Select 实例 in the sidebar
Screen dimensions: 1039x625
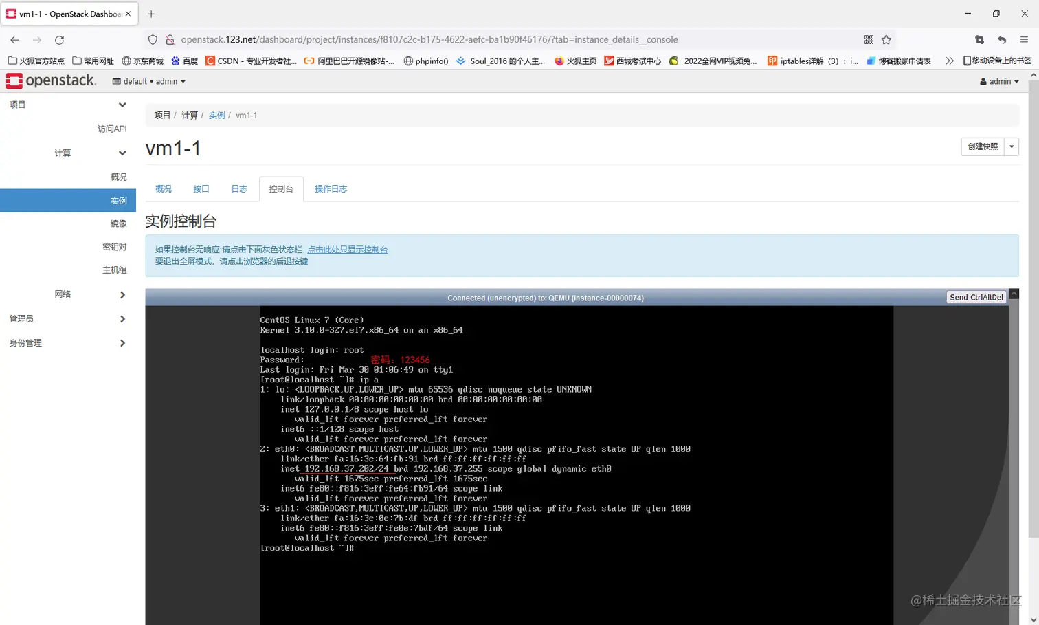click(x=68, y=200)
